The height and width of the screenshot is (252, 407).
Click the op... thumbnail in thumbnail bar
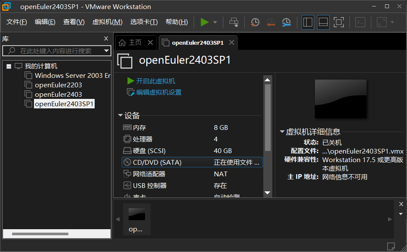[136, 219]
